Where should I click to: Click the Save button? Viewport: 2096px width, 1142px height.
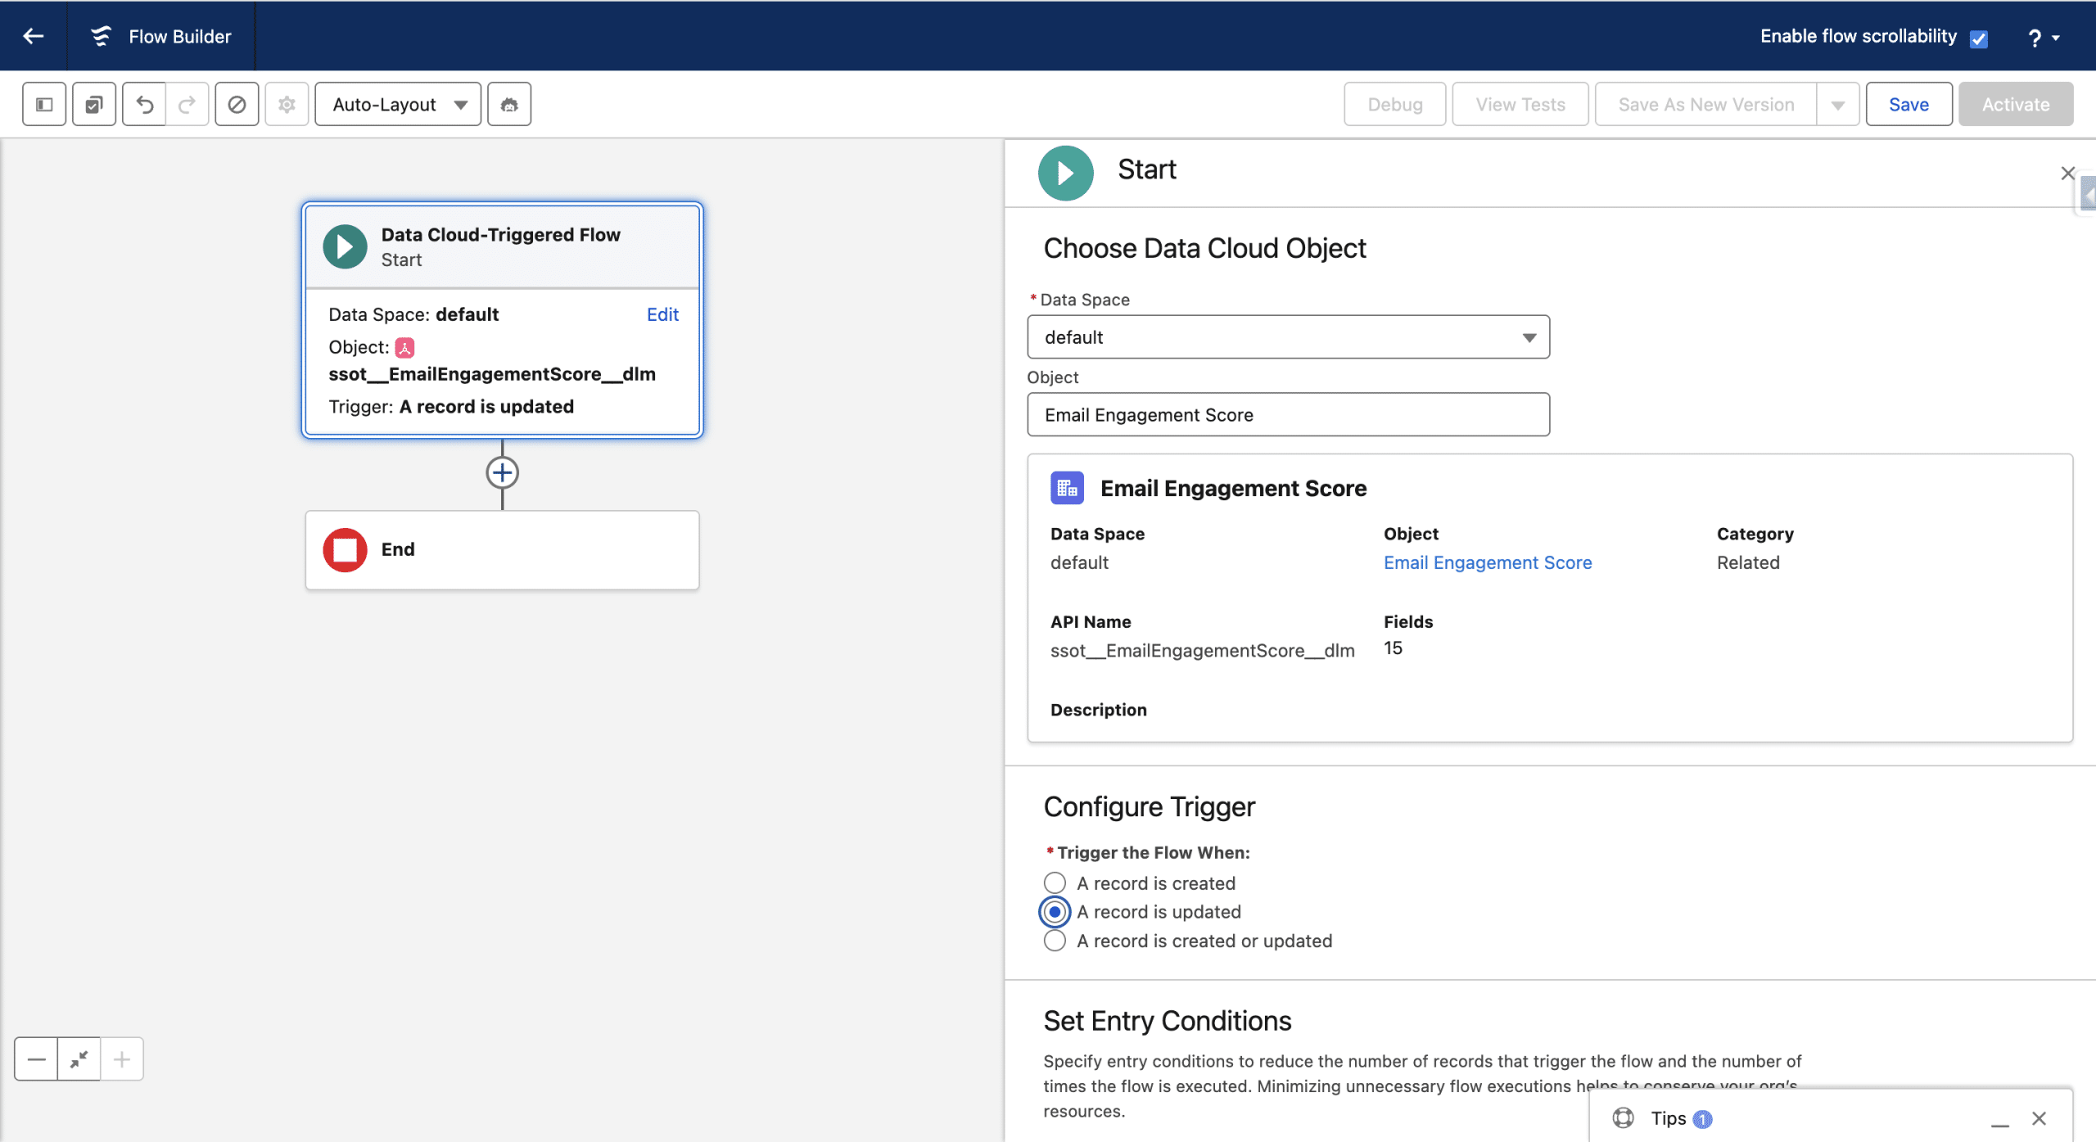click(1909, 104)
